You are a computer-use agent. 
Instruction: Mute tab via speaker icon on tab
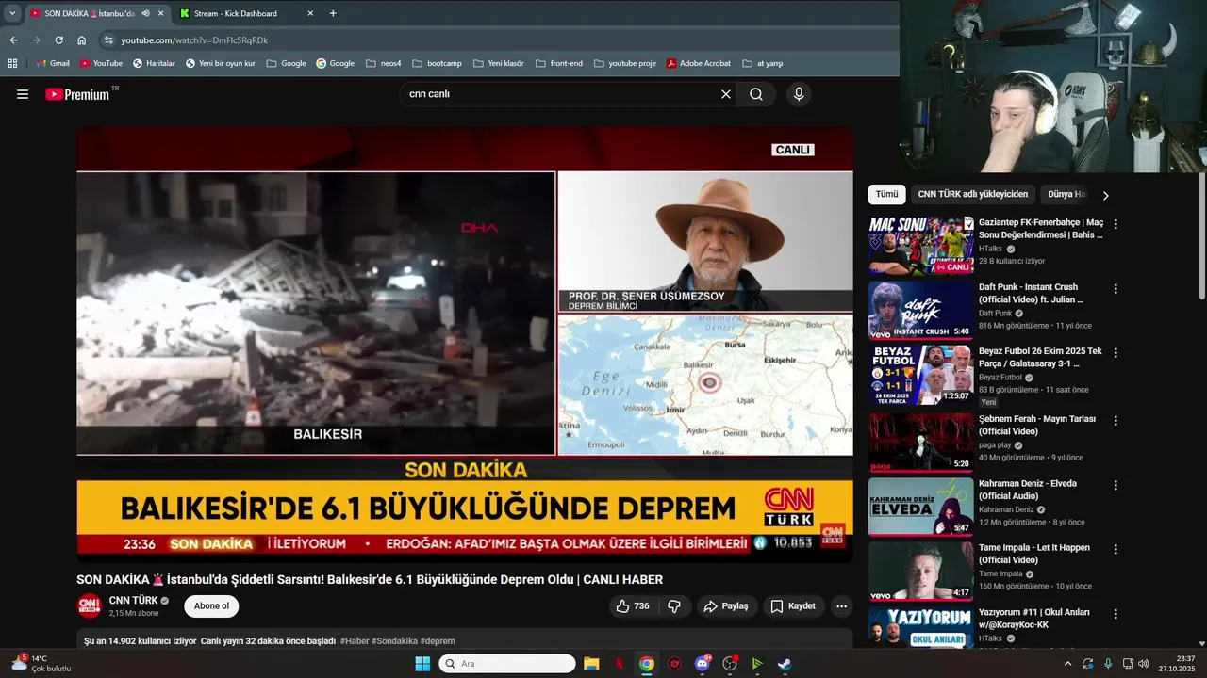(x=145, y=13)
